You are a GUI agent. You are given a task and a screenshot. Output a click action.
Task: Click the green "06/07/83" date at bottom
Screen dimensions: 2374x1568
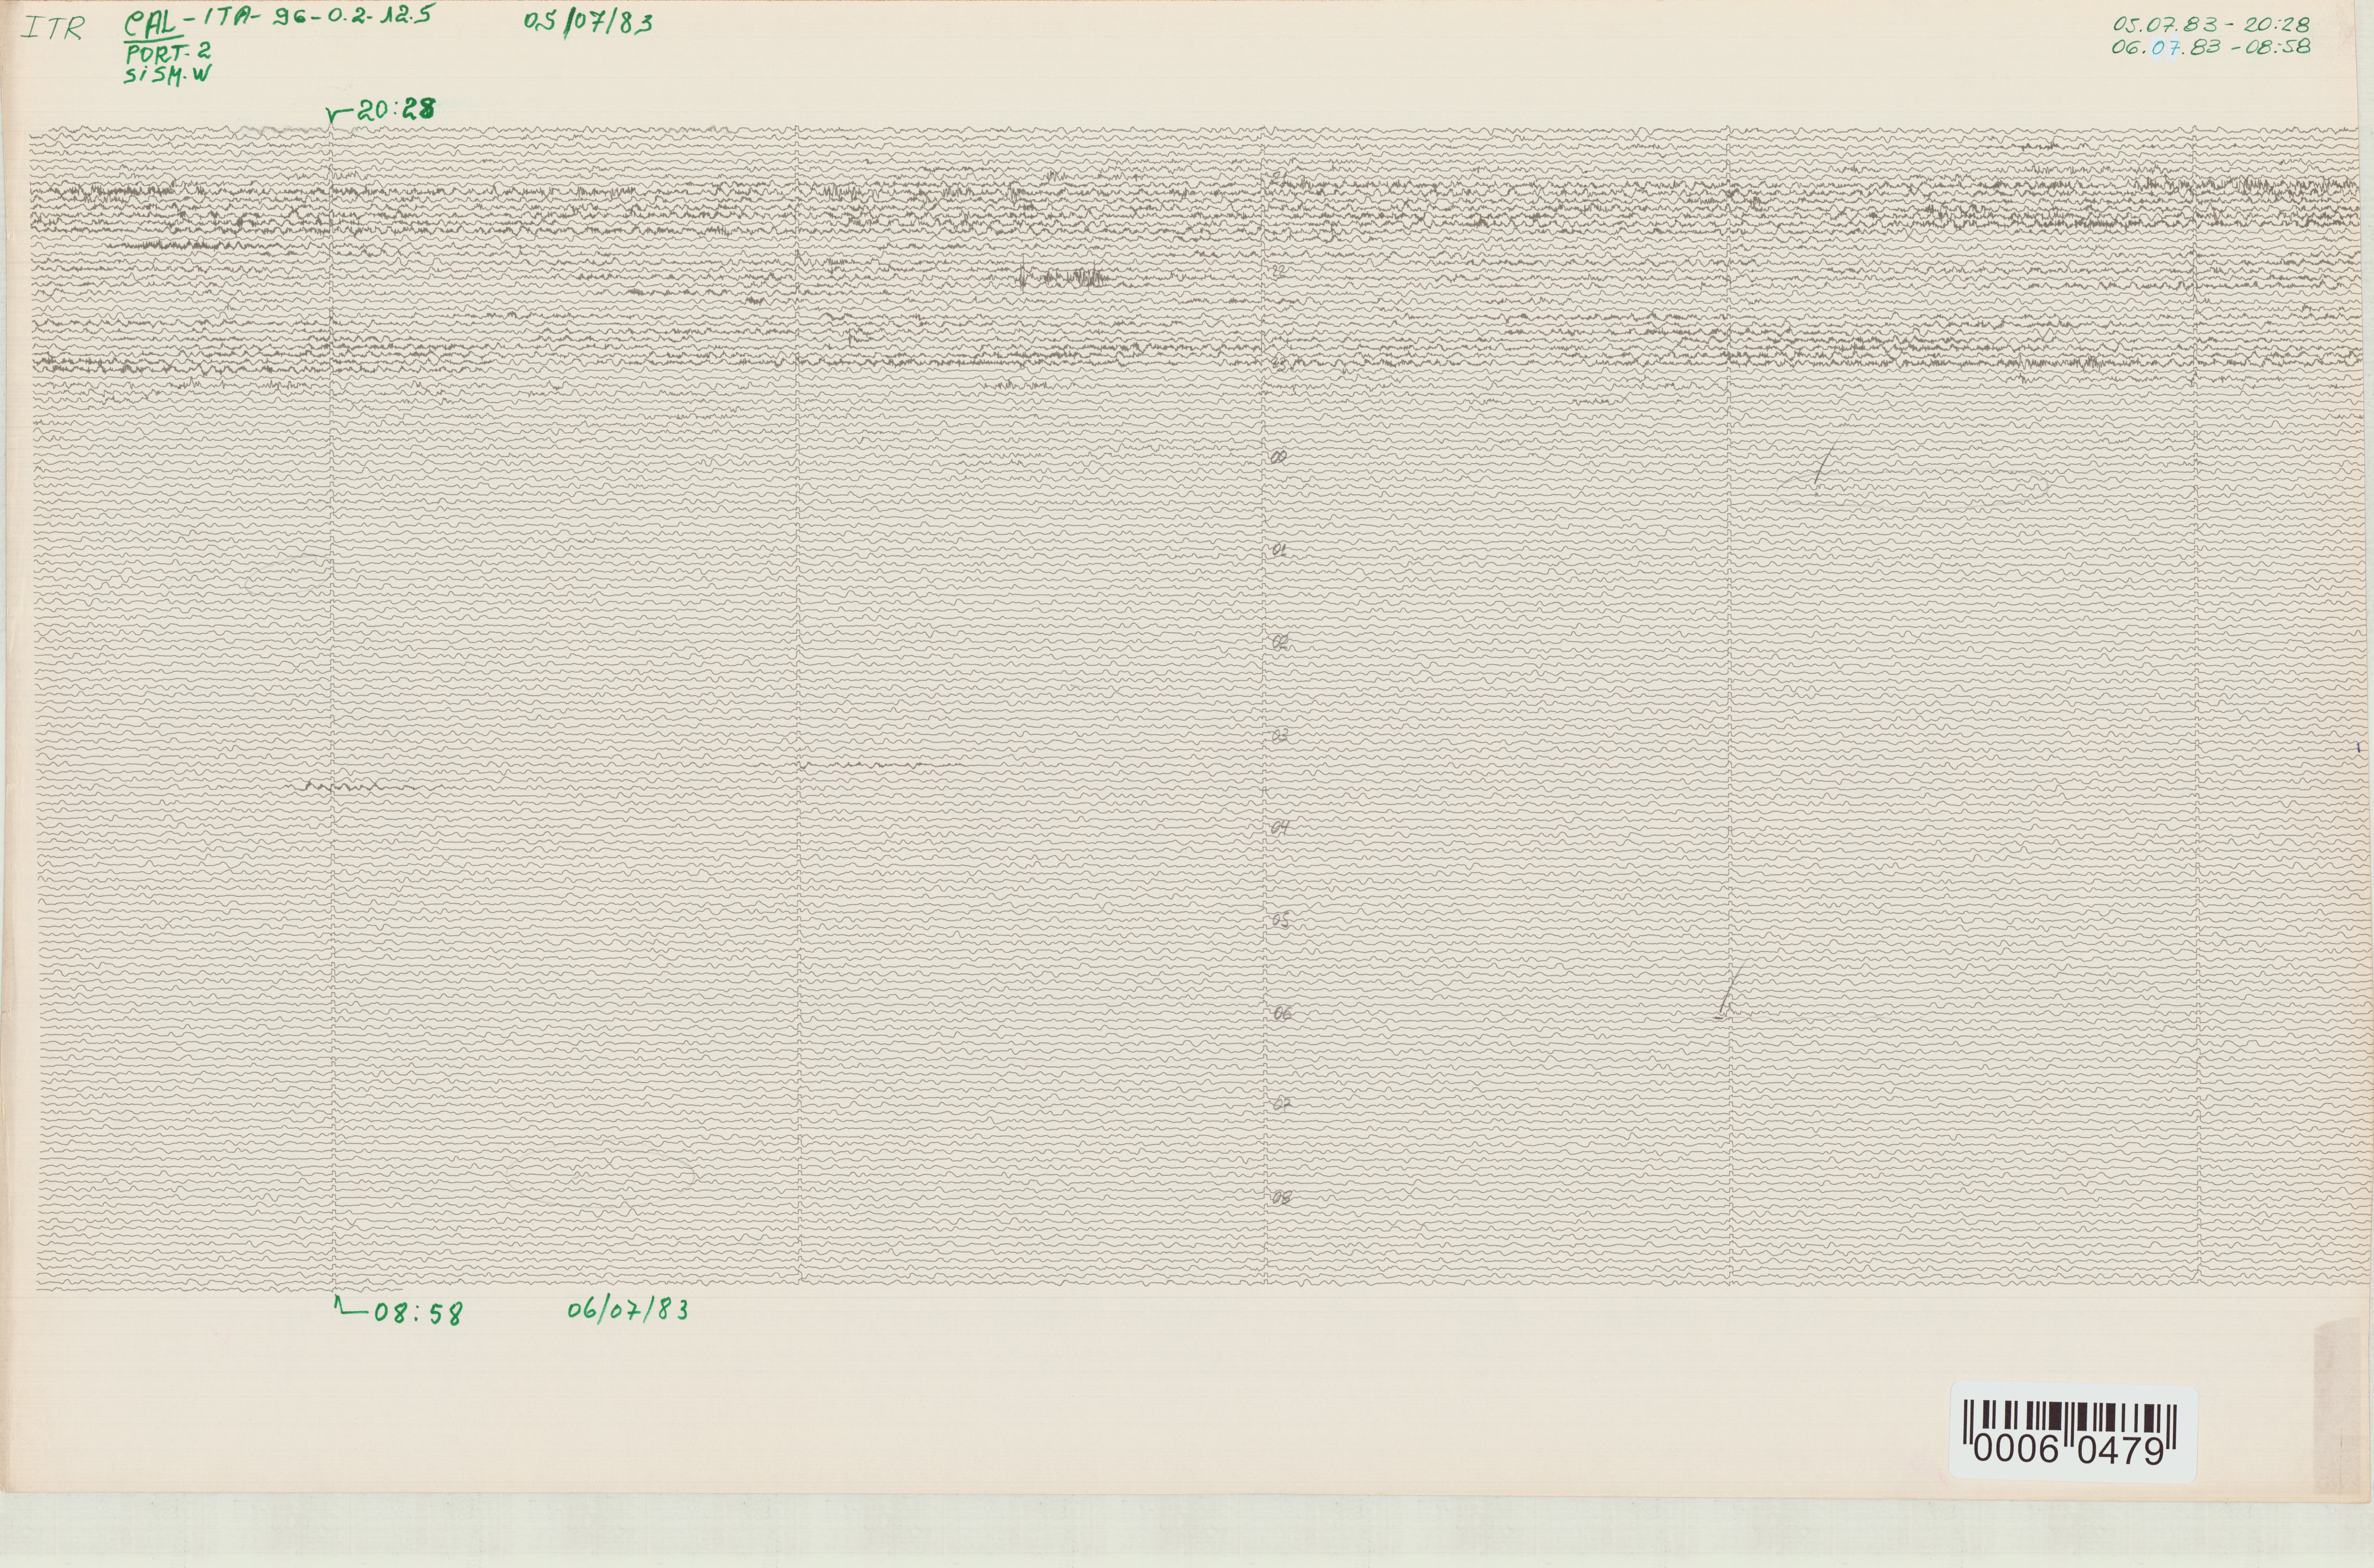pos(628,1309)
